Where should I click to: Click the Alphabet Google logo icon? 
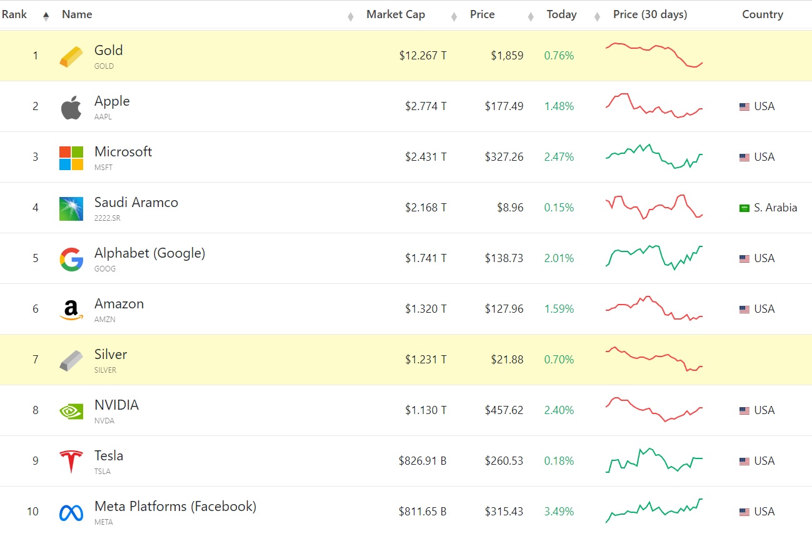coord(71,260)
